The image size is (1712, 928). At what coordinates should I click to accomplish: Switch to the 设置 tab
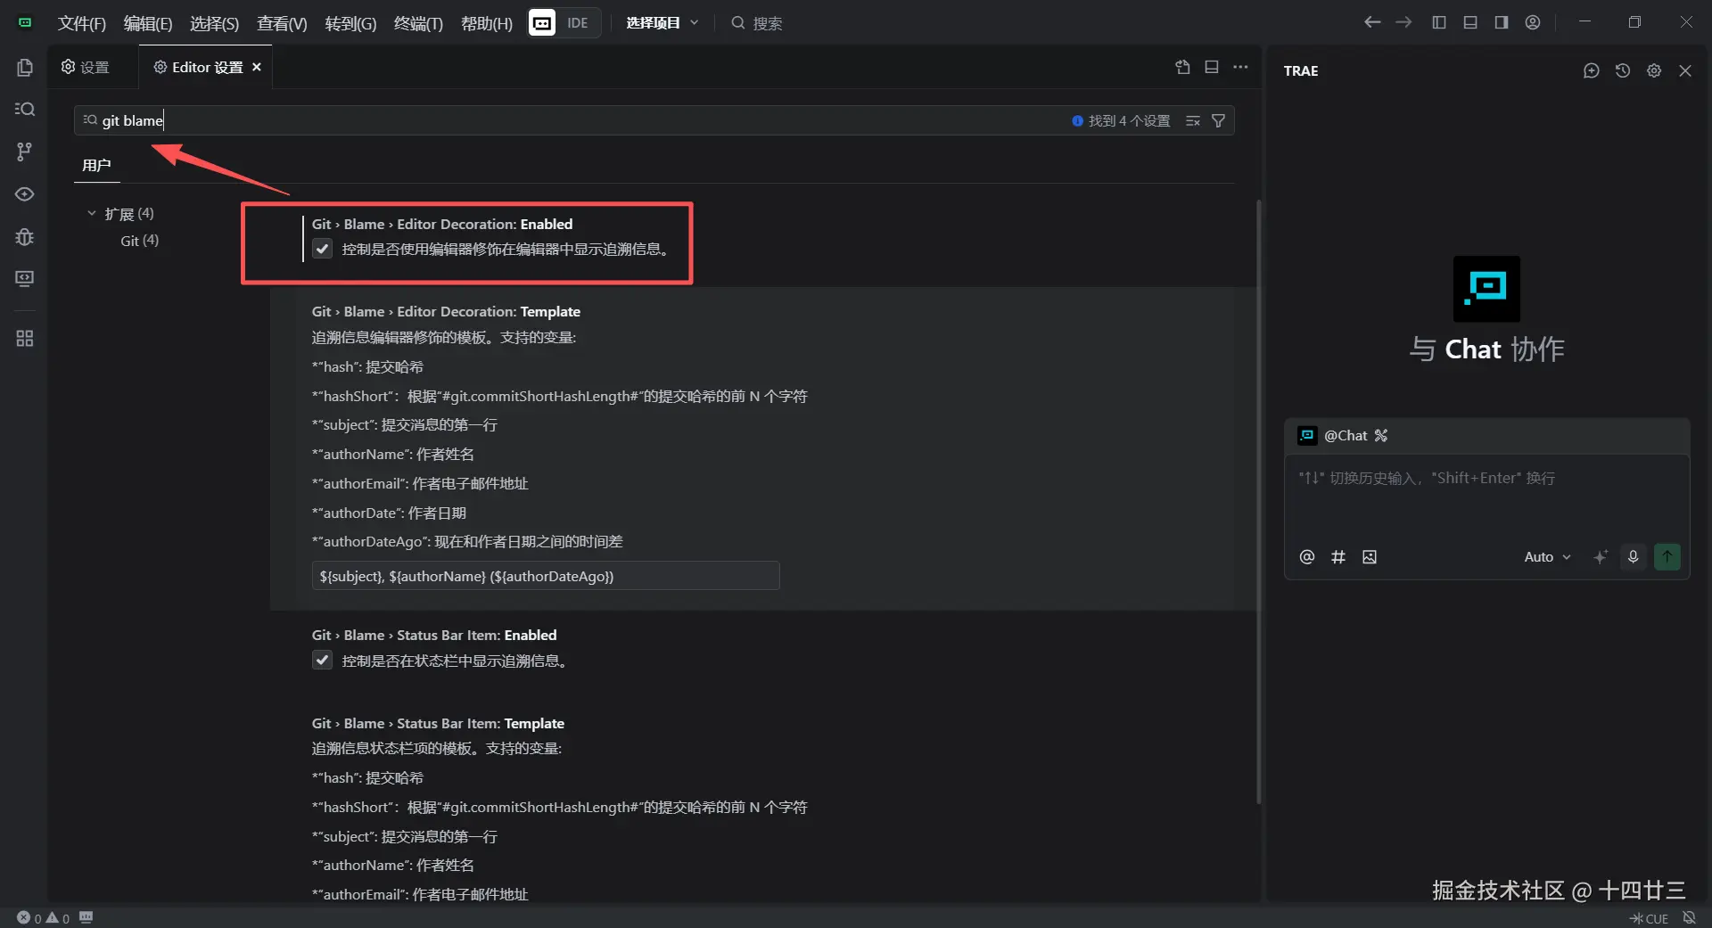click(94, 67)
